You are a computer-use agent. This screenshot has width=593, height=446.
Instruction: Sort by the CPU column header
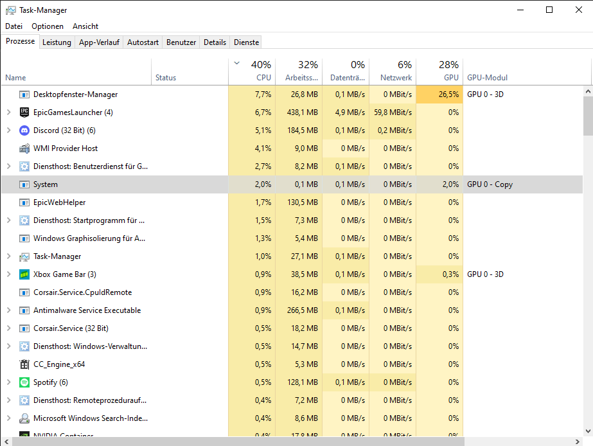pyautogui.click(x=252, y=72)
